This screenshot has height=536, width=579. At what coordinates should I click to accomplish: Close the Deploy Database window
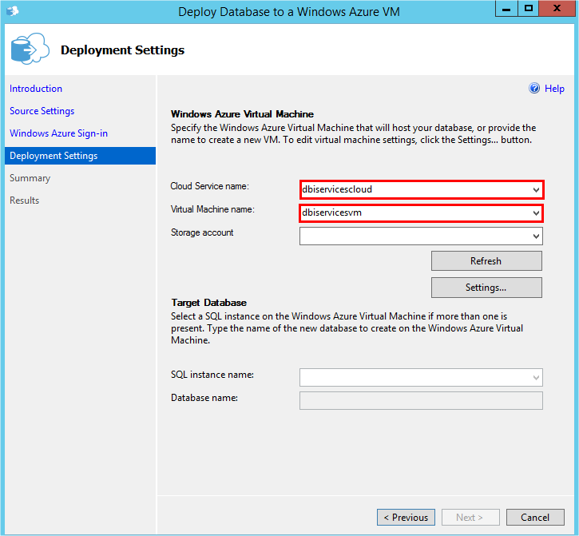pos(557,9)
